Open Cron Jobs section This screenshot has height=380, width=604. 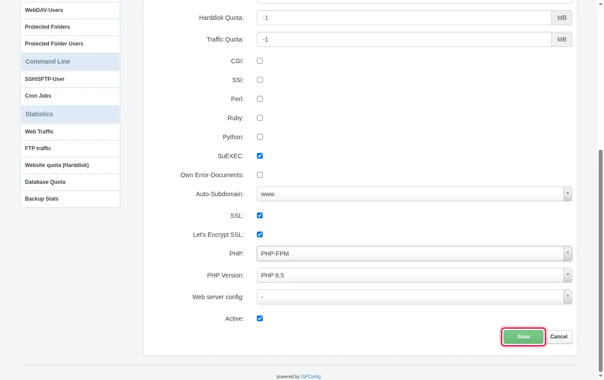tap(70, 96)
